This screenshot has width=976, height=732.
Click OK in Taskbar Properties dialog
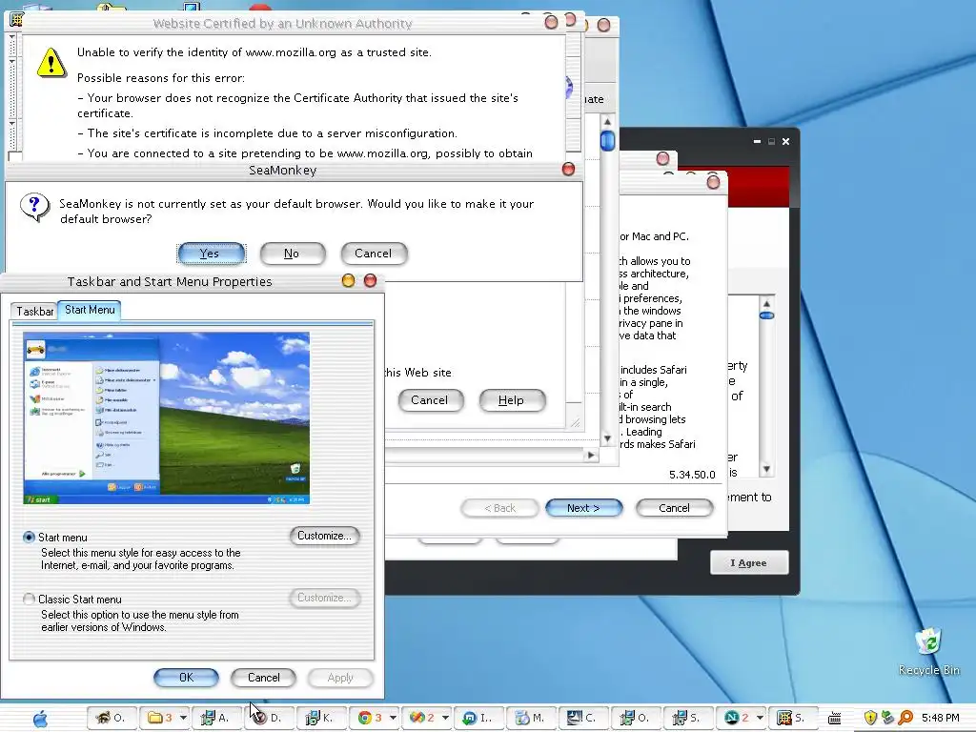[x=186, y=678]
